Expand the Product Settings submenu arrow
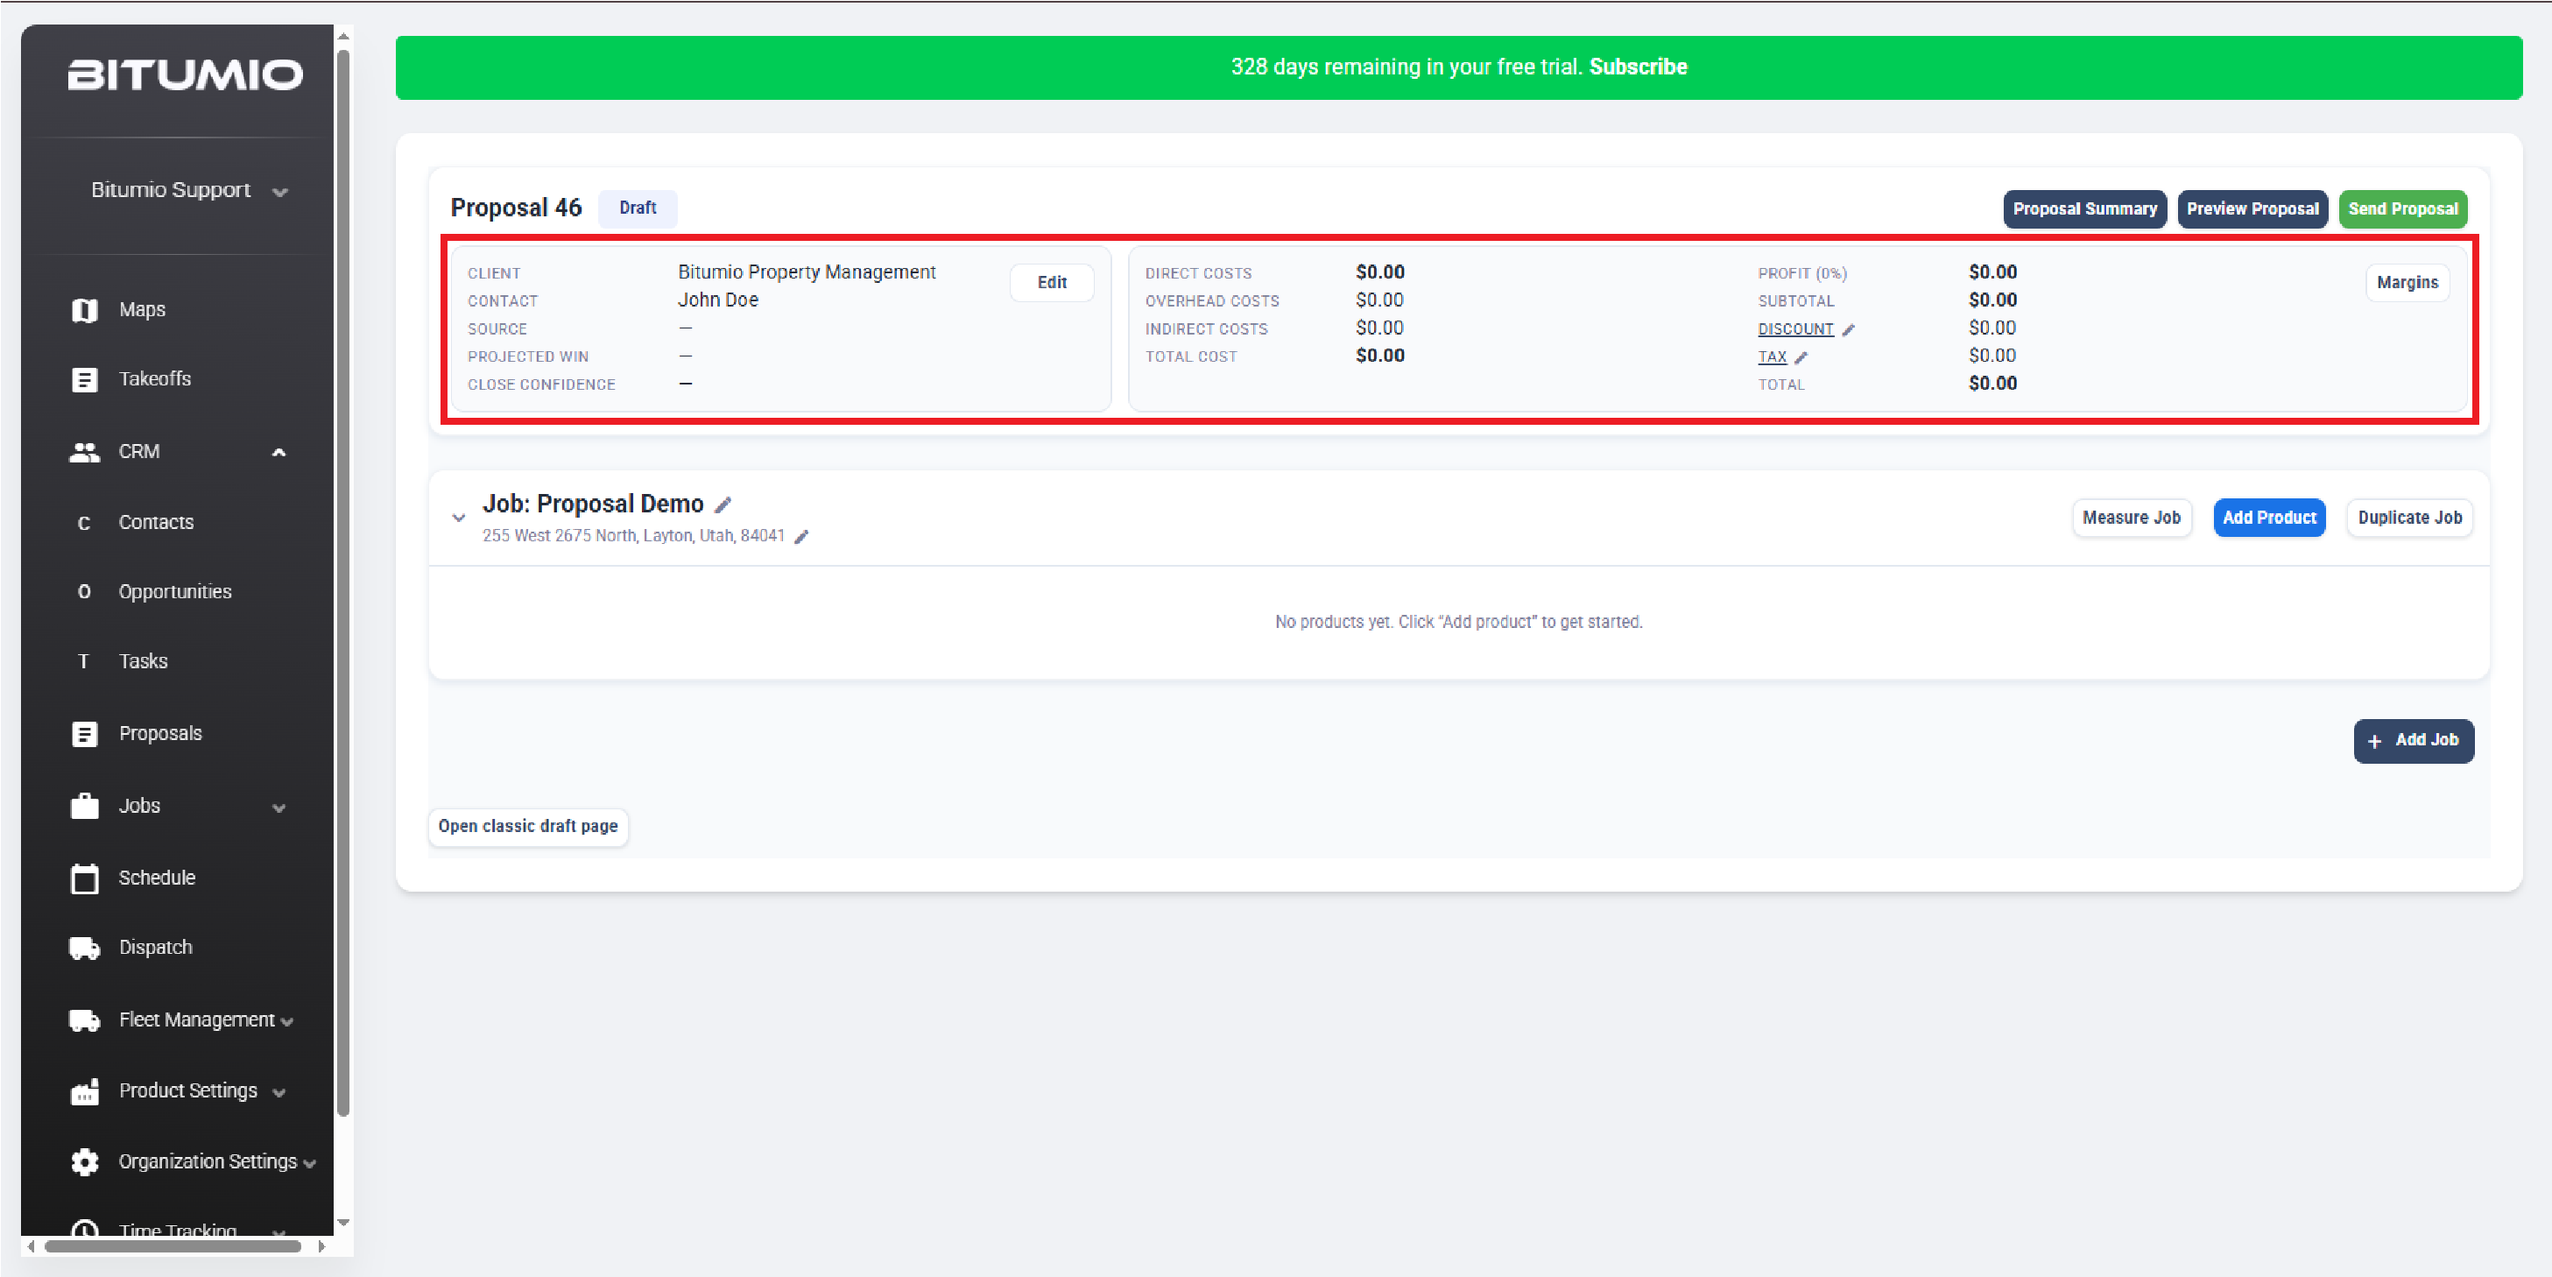2552x1277 pixels. (279, 1093)
